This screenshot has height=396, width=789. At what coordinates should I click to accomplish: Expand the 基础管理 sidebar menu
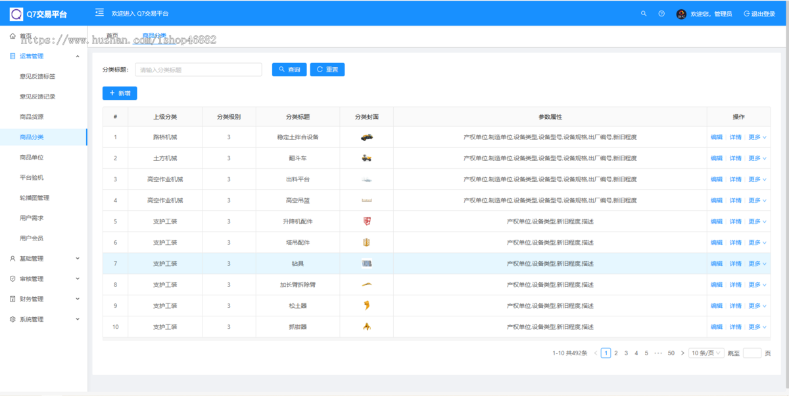click(x=43, y=259)
